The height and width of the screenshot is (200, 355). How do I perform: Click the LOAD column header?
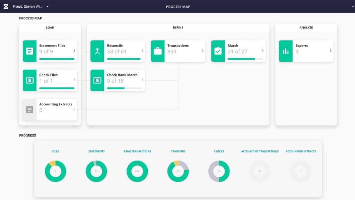tap(50, 28)
